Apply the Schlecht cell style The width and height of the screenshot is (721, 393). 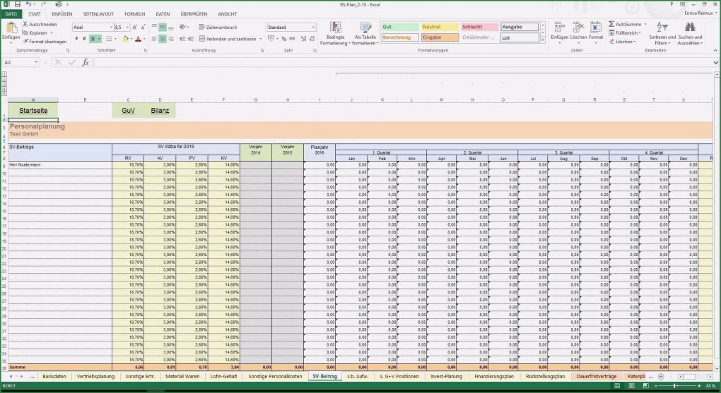[x=479, y=27]
